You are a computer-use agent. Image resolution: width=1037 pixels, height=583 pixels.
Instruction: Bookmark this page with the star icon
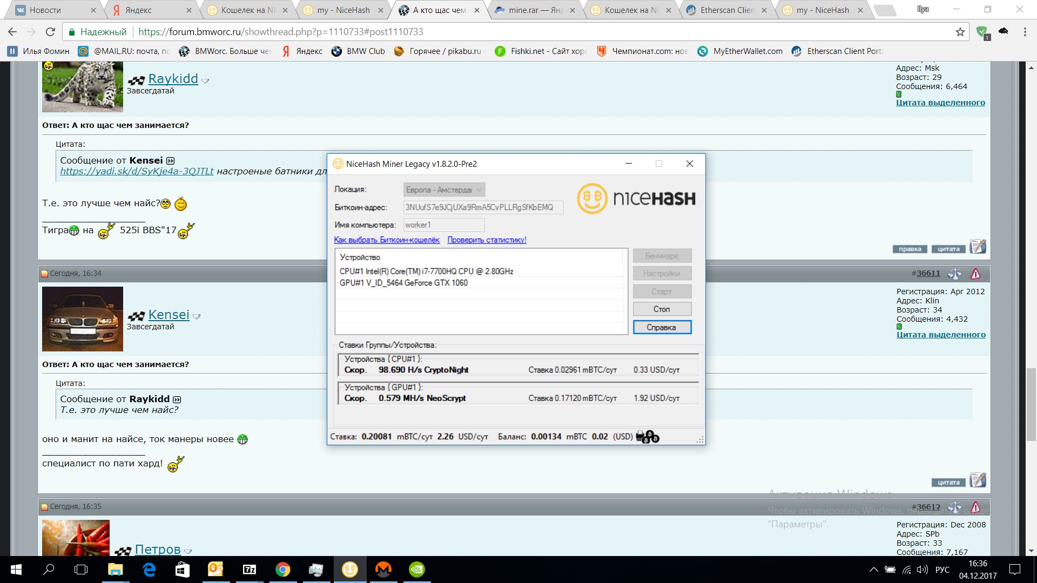coord(960,32)
